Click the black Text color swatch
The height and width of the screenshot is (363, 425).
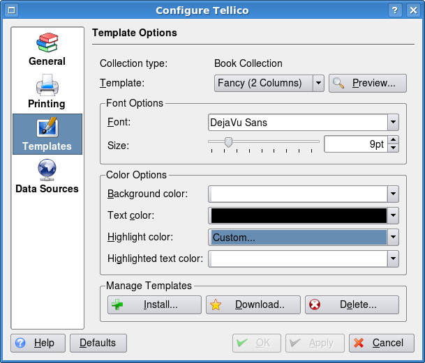point(299,215)
